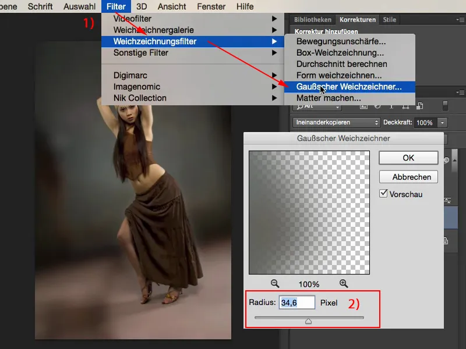466x349 pixels.
Task: Click into the Radius value field
Action: [296, 302]
